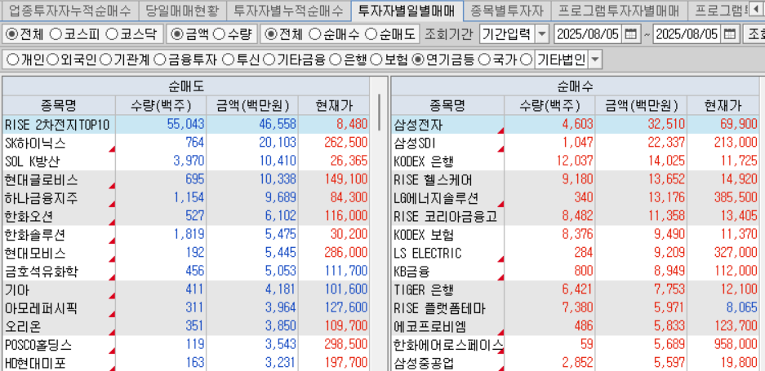Select 아모레퍼시픽 row
765x371 pixels.
[x=186, y=308]
